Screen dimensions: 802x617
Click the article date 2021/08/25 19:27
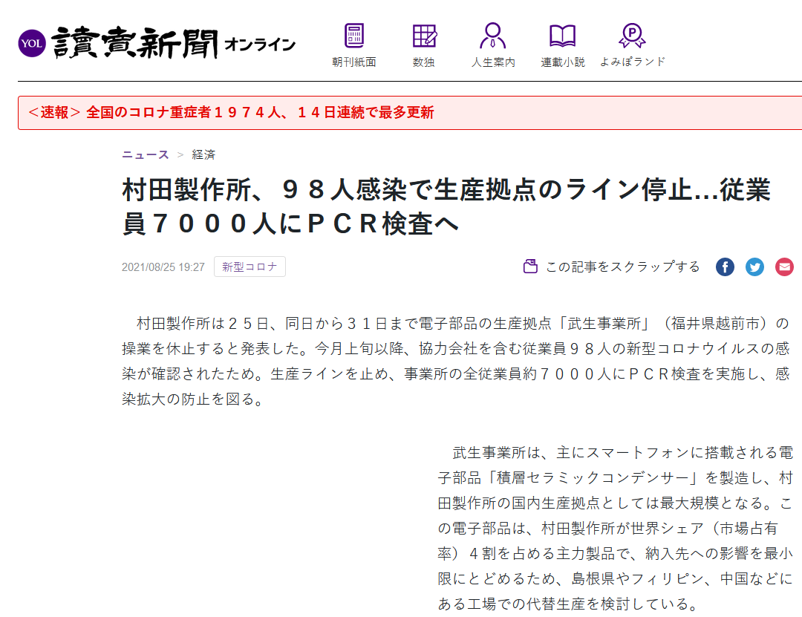(163, 267)
